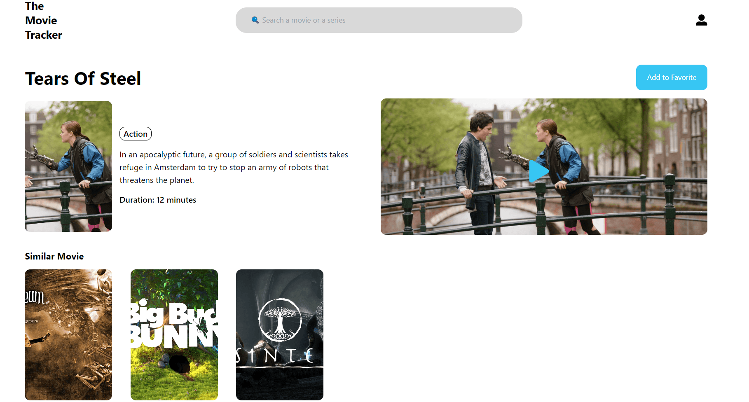Click the Tears Of Steel title heading

coord(83,79)
